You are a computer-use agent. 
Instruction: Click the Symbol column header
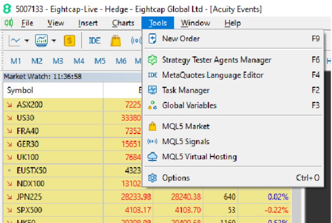coord(53,90)
